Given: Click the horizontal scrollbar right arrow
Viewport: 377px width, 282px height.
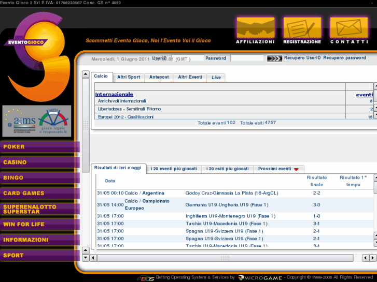Looking at the screenshot, I should pyautogui.click(x=373, y=258).
